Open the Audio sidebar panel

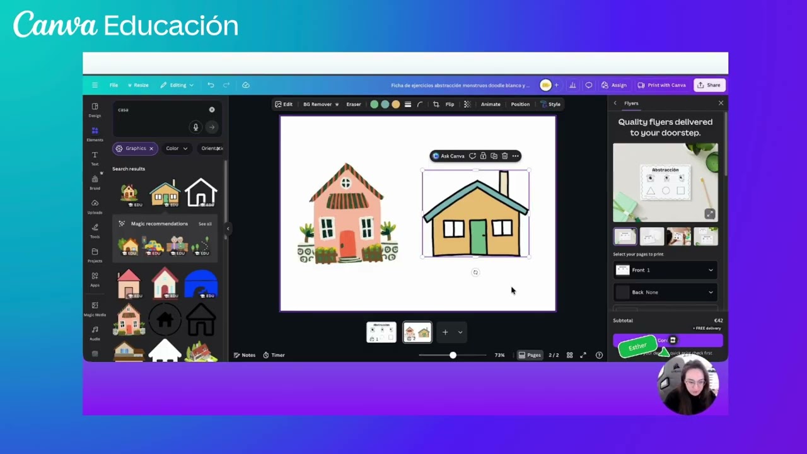(x=95, y=333)
